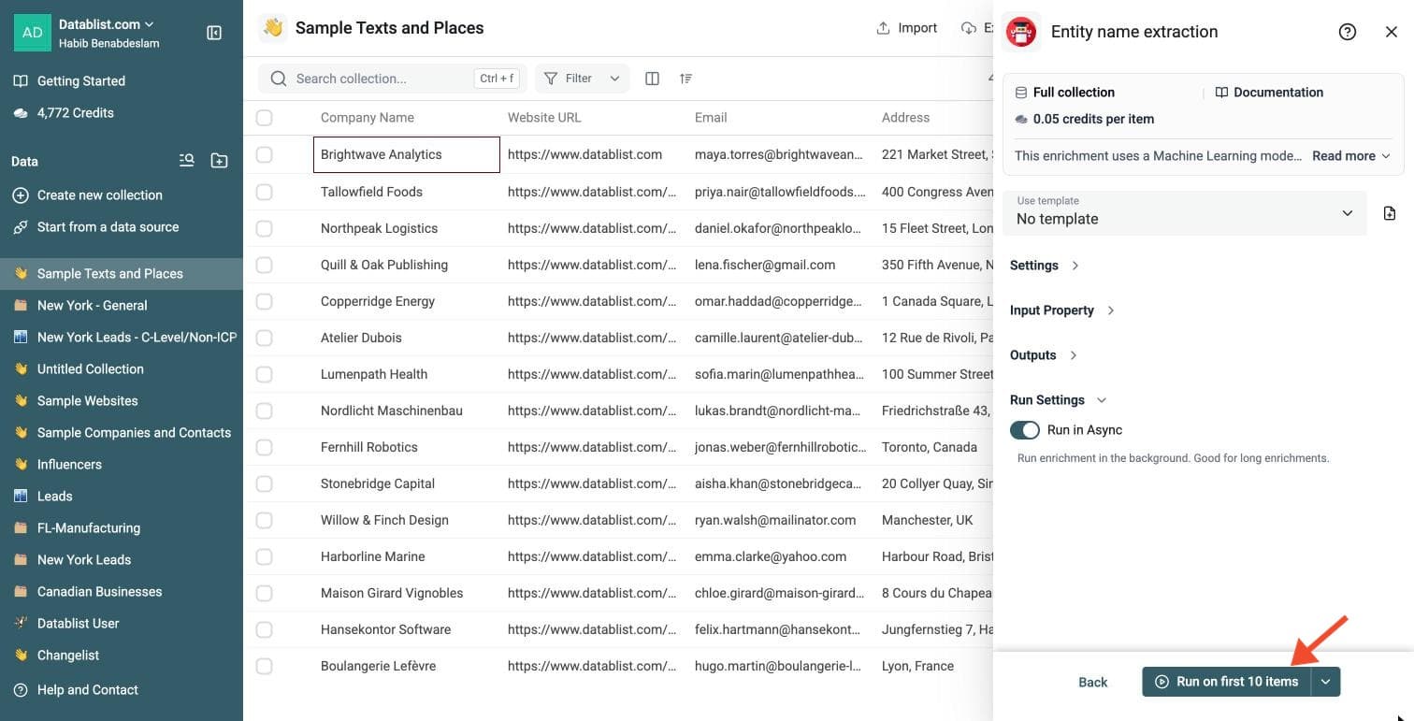Select Canadian Businesses in sidebar

pyautogui.click(x=99, y=592)
